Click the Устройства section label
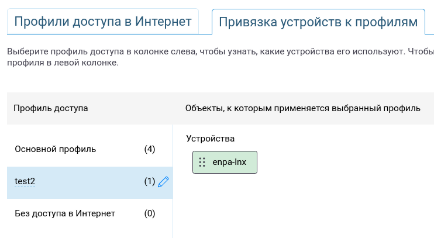 [x=211, y=139]
